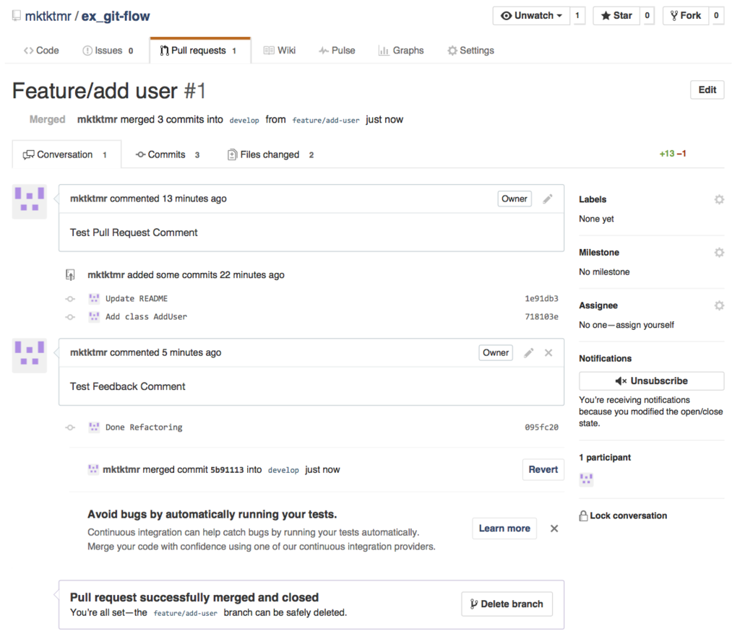The height and width of the screenshot is (639, 740).
Task: Dismiss the continuous integration tip
Action: pyautogui.click(x=554, y=529)
